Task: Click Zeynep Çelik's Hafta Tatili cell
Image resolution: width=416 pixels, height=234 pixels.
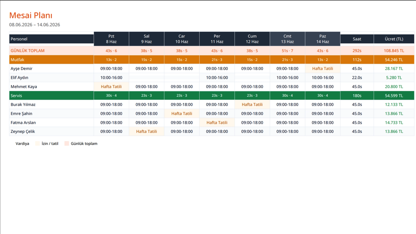Action: 146,131
